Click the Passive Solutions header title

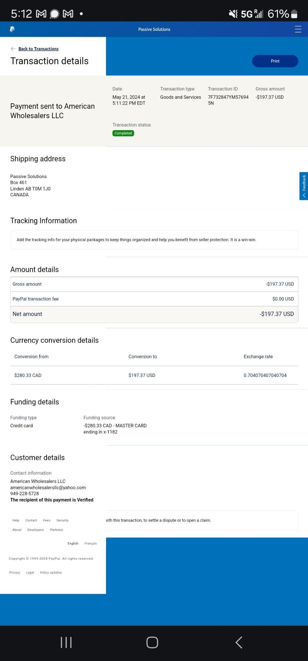(x=154, y=29)
